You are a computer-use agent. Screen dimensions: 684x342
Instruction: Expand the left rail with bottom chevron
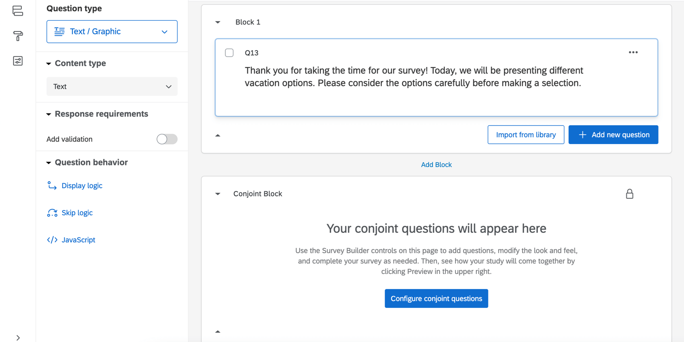click(x=18, y=338)
